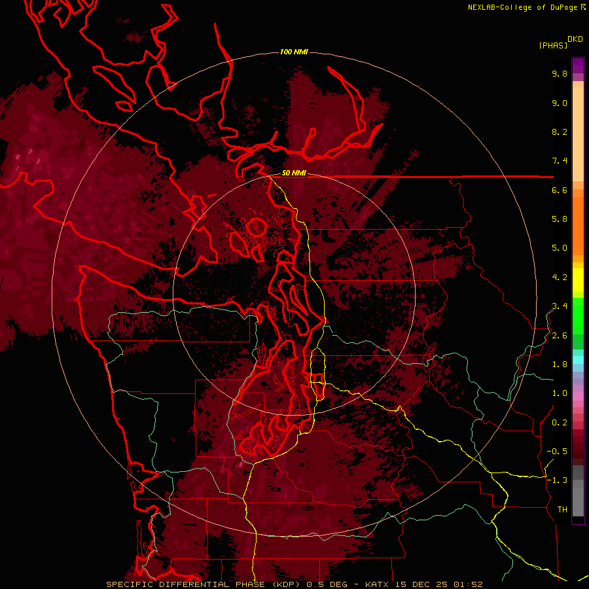Select the cyan segment of the color bar
Screen dimensions: 589x589
click(578, 360)
